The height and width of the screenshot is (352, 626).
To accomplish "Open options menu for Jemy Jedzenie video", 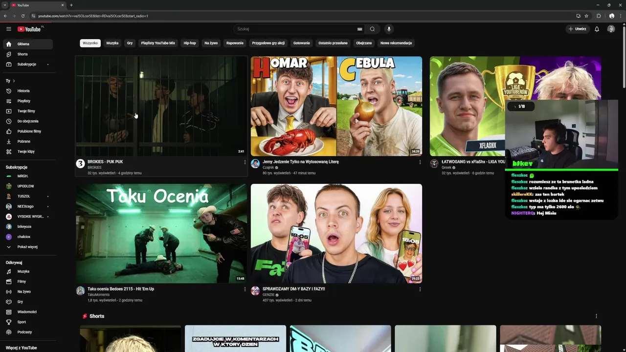I will 420,162.
